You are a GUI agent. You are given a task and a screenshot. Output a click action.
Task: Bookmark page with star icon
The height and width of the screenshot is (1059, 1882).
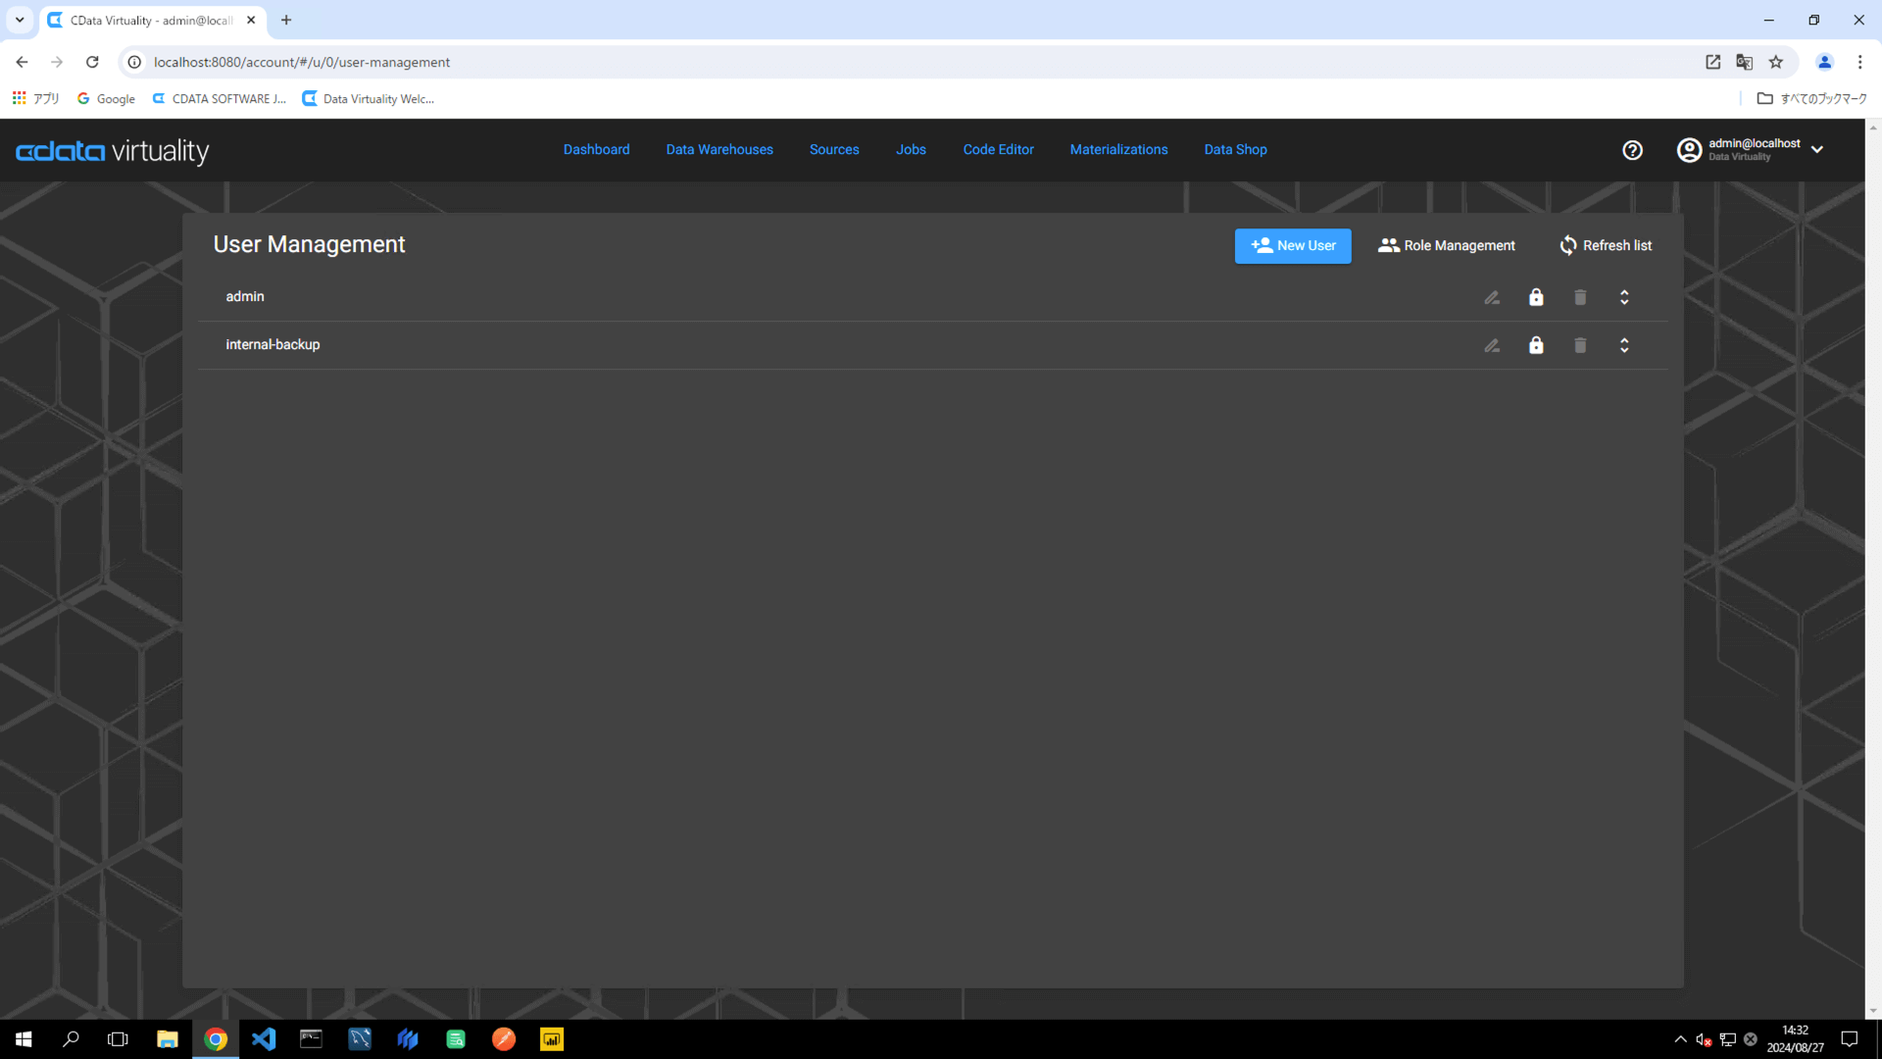[1776, 62]
